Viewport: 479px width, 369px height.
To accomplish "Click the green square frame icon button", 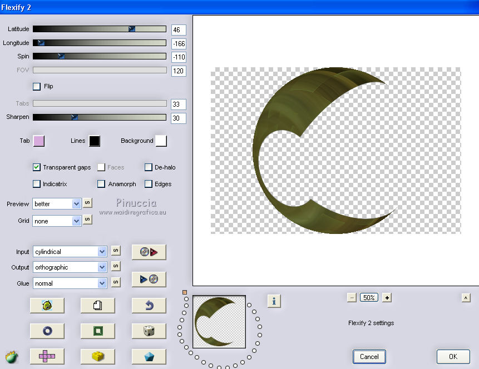I will [x=98, y=331].
